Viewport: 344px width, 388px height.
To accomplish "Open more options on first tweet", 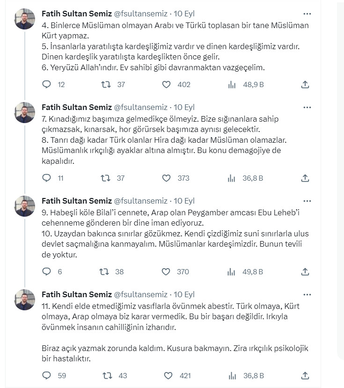I will click(307, 14).
